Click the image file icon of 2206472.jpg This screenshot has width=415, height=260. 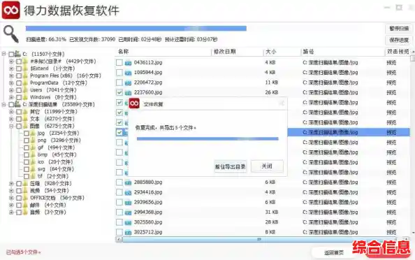click(128, 83)
